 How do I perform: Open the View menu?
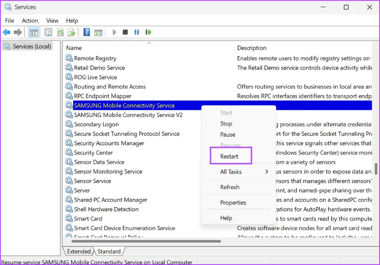[52, 20]
